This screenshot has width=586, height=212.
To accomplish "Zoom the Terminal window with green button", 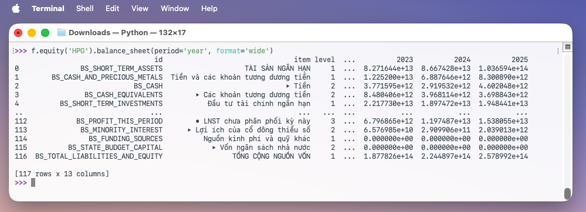I will pyautogui.click(x=45, y=33).
